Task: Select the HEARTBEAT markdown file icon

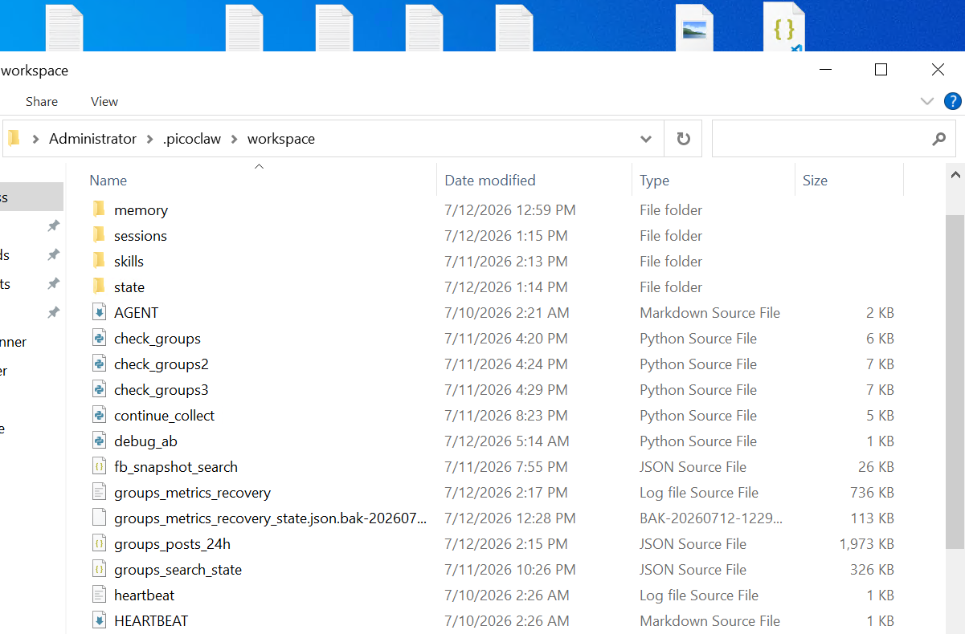Action: coord(99,621)
